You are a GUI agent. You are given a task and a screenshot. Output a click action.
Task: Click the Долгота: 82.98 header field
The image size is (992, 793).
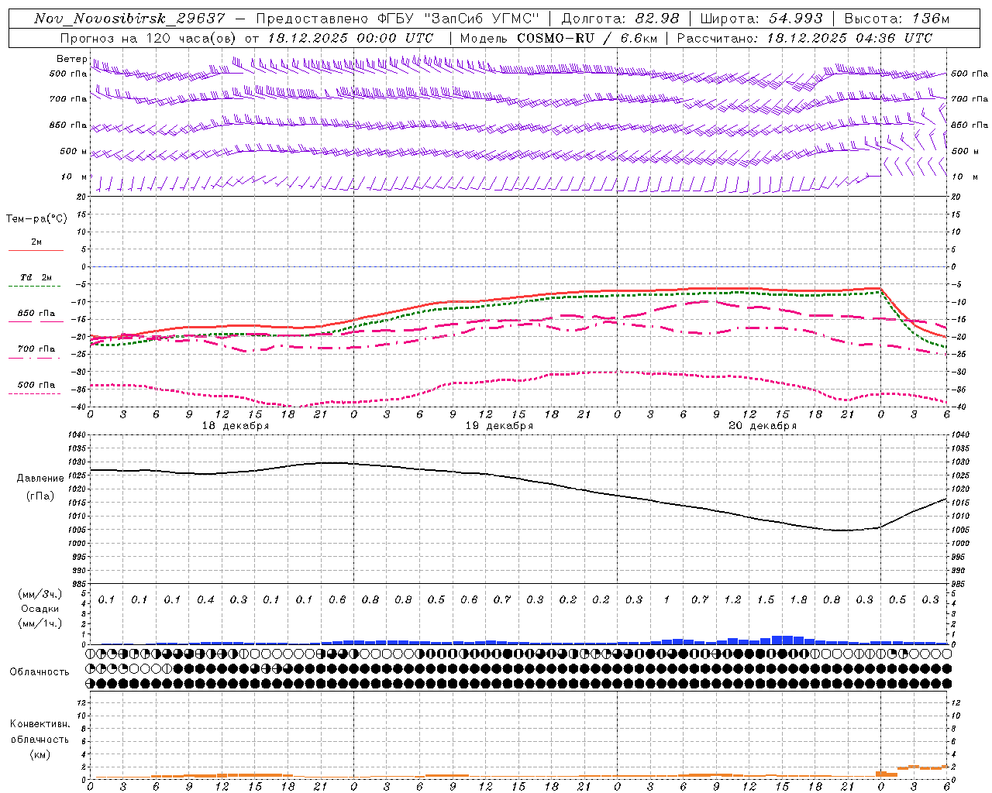[620, 19]
